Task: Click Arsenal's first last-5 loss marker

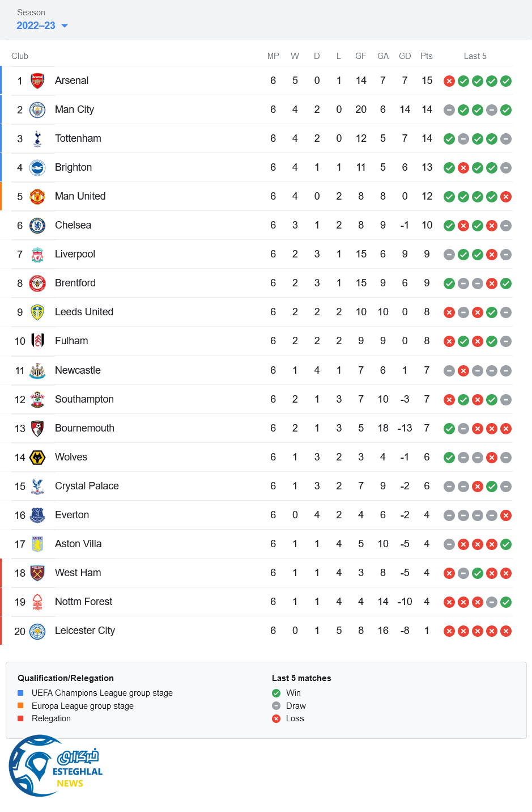Action: pyautogui.click(x=449, y=81)
